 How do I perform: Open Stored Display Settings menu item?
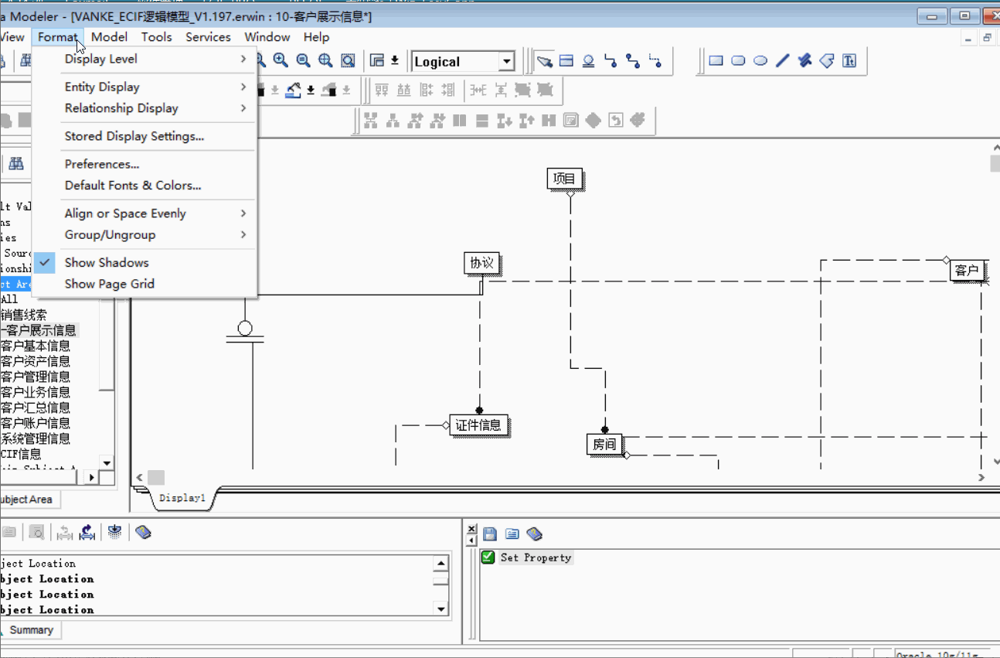pos(134,136)
